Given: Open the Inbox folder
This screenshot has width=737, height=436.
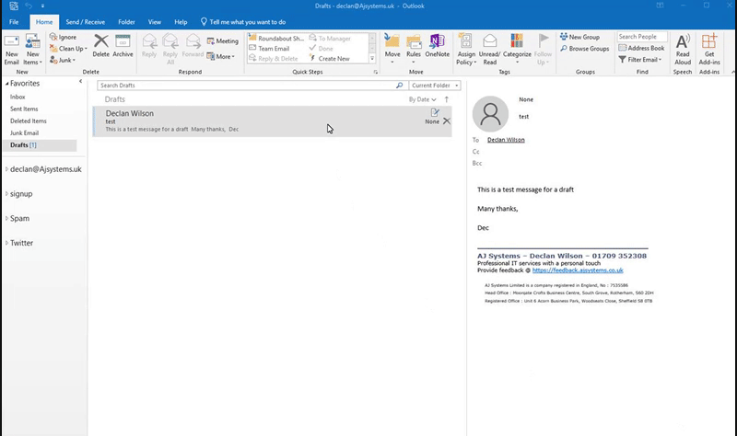Looking at the screenshot, I should (18, 97).
